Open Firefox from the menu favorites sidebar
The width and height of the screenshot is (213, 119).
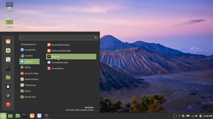coord(8,42)
